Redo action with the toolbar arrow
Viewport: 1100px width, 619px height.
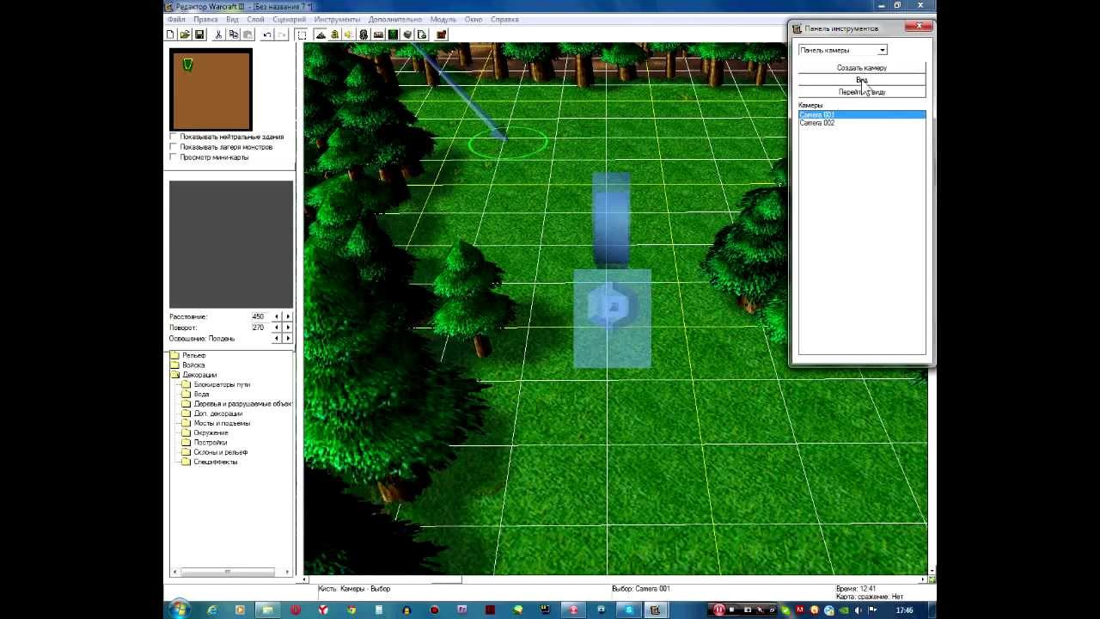point(282,34)
